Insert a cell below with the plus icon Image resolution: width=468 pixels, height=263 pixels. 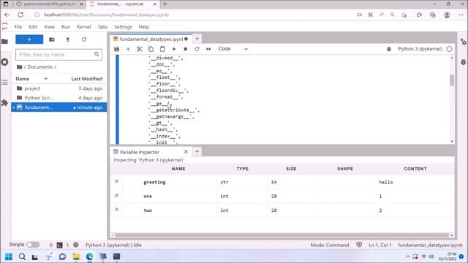click(128, 49)
